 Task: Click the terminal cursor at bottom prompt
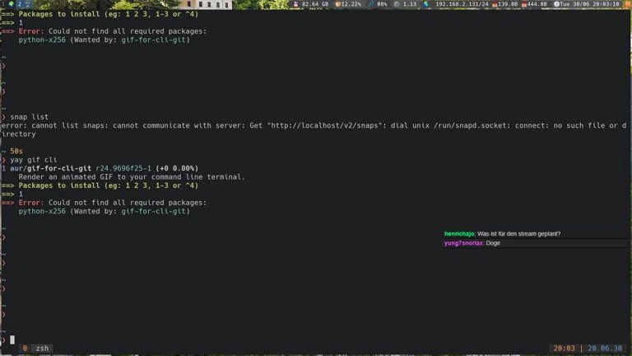(12, 340)
